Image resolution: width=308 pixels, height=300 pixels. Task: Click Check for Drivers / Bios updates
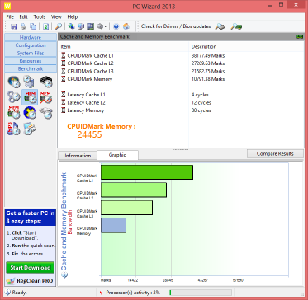[x=176, y=26]
